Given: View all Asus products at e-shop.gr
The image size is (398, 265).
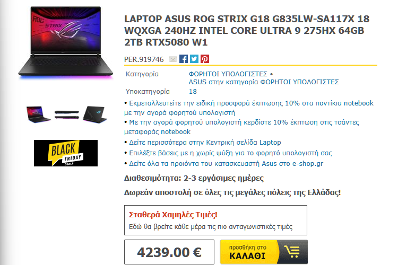Looking at the screenshot, I should (226, 164).
